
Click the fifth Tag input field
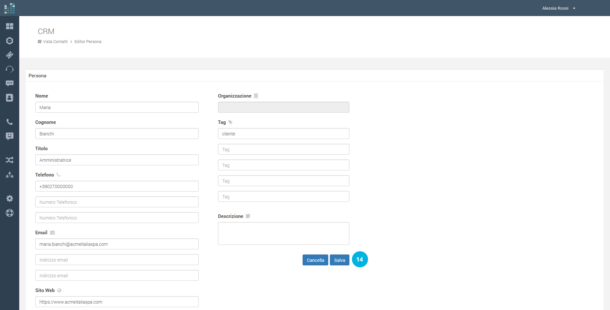284,196
